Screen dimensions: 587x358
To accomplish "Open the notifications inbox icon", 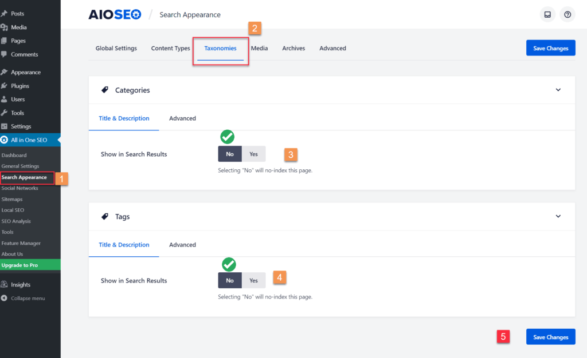I will 547,14.
